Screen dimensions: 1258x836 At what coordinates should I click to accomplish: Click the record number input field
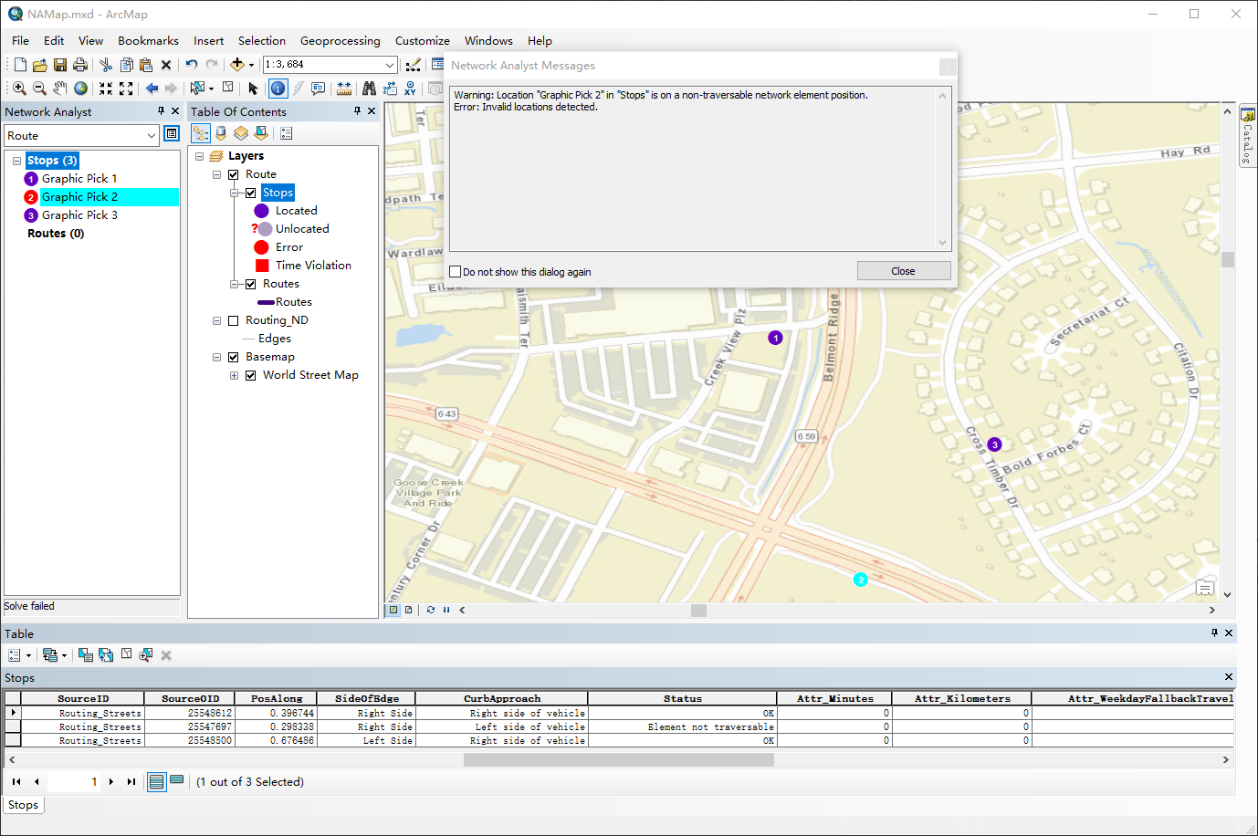point(74,782)
